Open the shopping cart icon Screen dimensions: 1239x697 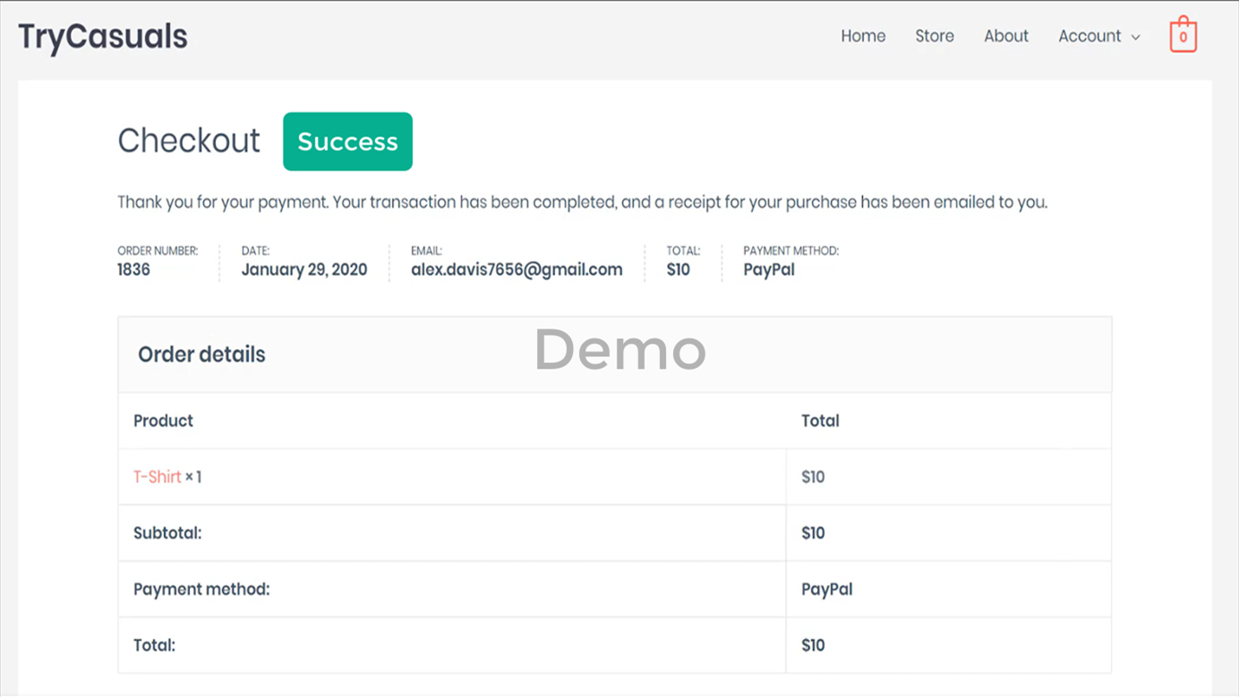click(1183, 35)
